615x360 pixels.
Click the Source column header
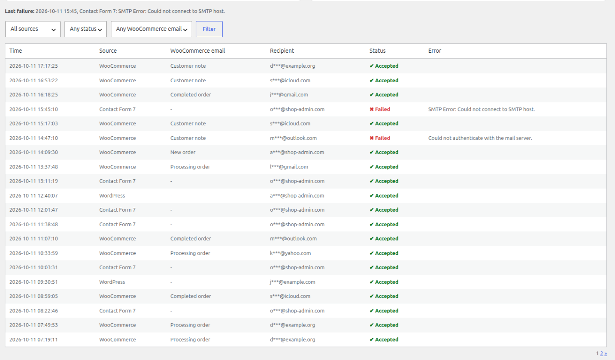[108, 51]
